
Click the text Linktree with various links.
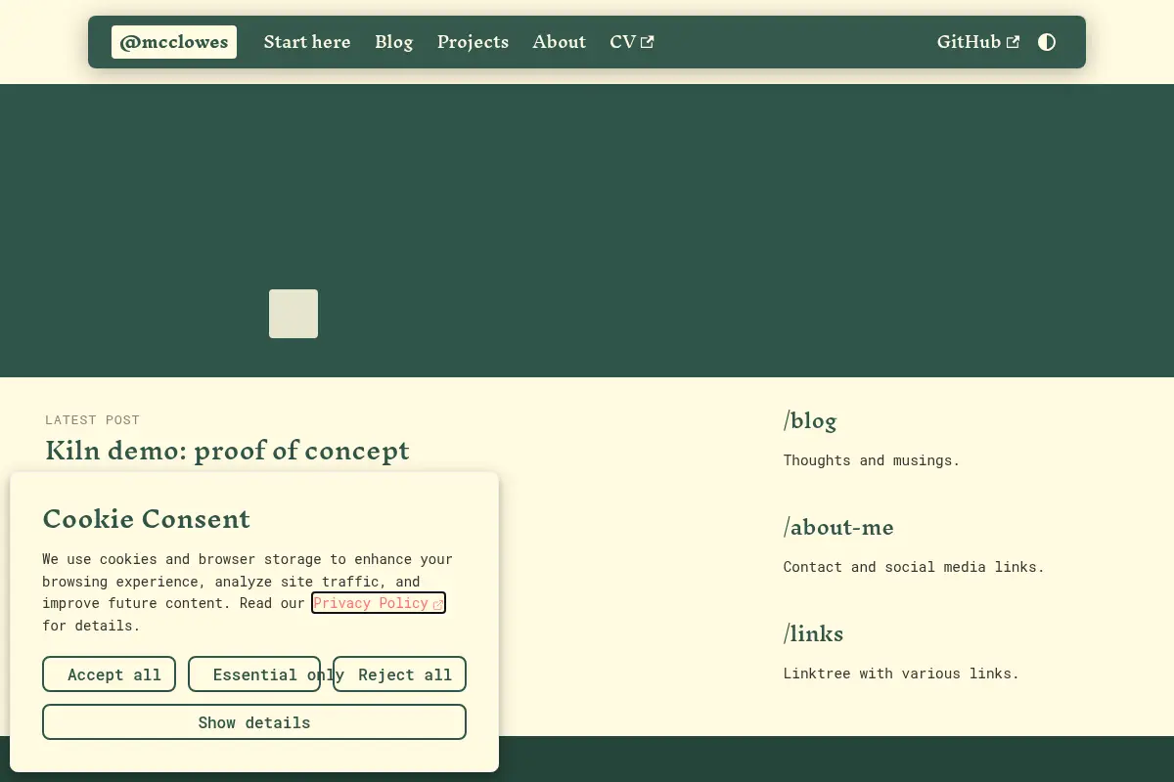tap(901, 673)
